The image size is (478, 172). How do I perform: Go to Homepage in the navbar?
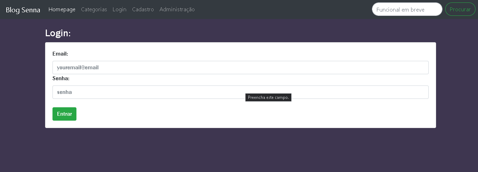(62, 9)
